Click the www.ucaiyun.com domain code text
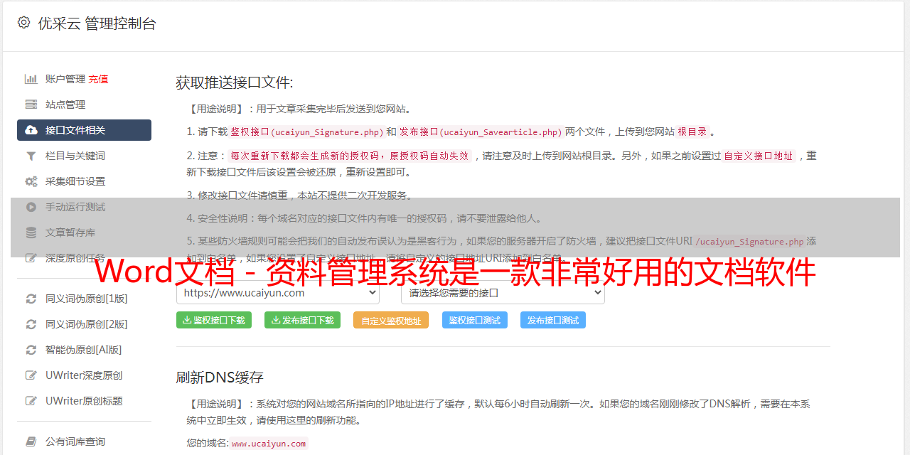The width and height of the screenshot is (910, 455). click(x=269, y=444)
